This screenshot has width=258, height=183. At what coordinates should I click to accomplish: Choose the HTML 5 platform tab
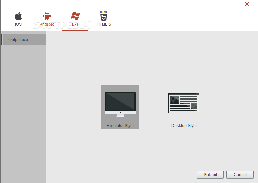(104, 19)
